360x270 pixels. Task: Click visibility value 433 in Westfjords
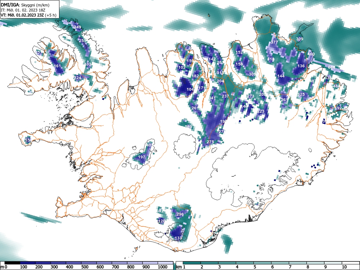tap(88, 64)
